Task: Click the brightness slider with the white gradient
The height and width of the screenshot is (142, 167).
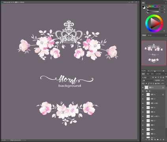Action: (153, 12)
